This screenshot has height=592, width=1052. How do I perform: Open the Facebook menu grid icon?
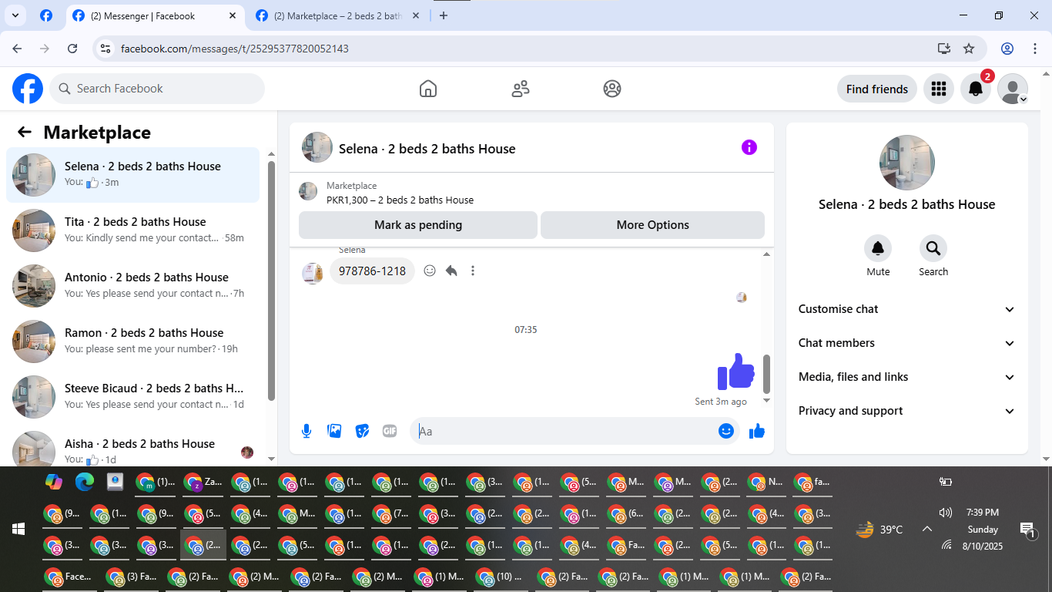click(x=938, y=89)
